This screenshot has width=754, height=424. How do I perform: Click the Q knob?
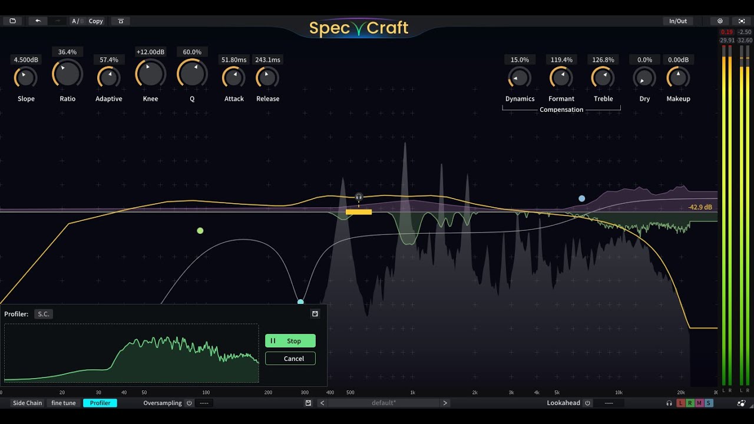[x=192, y=74]
